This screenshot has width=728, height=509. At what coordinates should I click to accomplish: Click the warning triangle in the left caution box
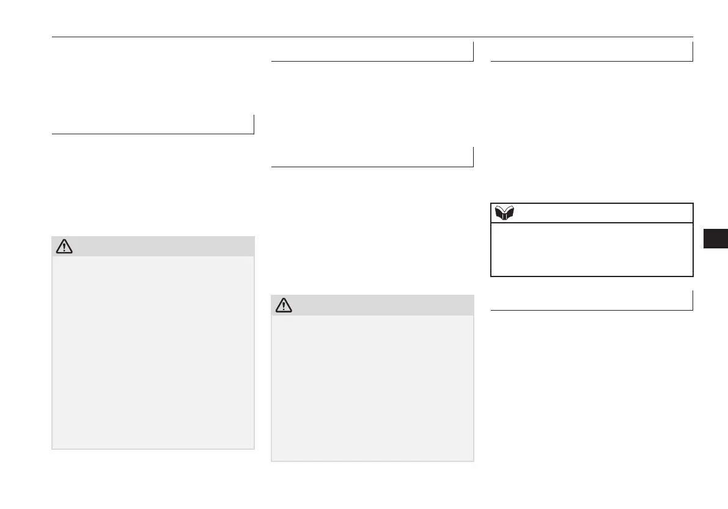pos(64,247)
